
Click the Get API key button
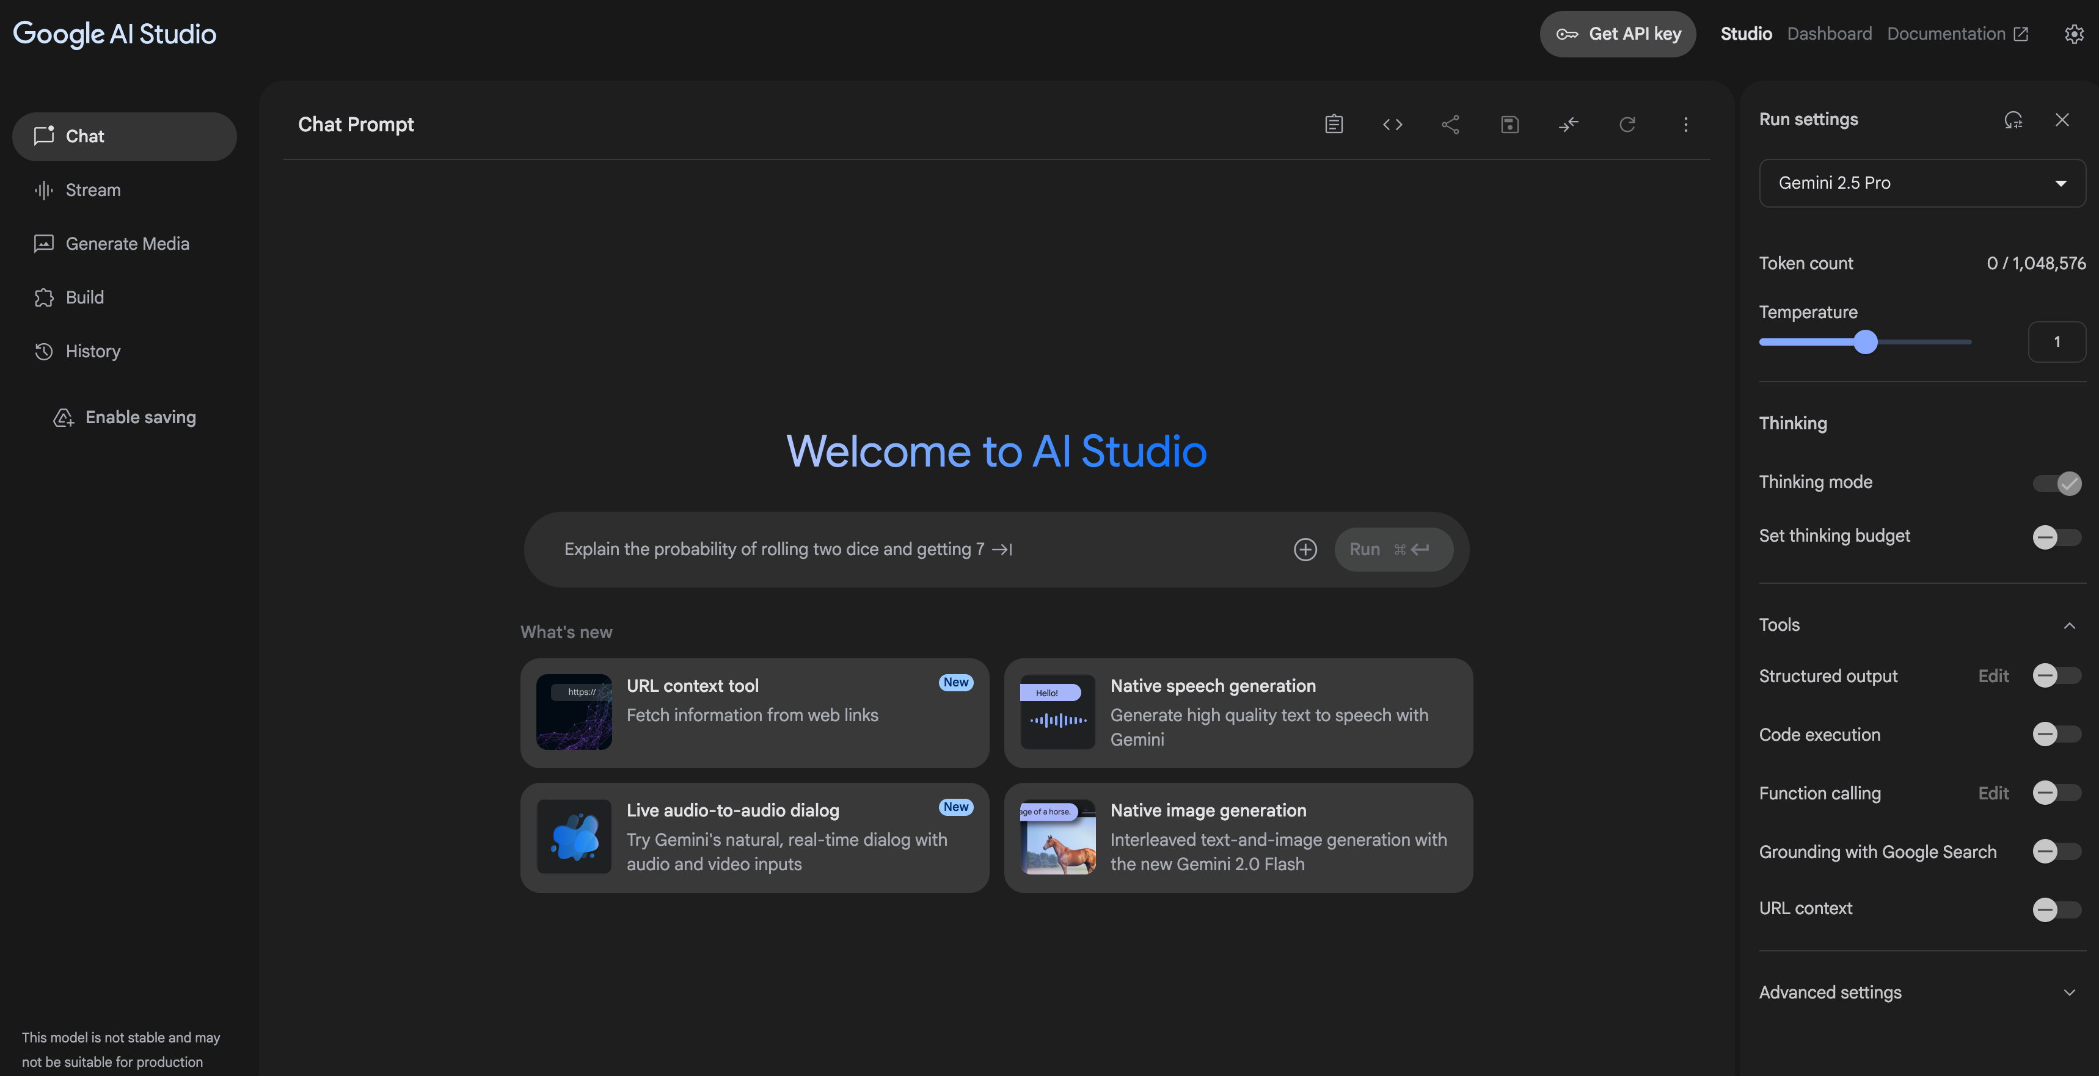[x=1618, y=34]
